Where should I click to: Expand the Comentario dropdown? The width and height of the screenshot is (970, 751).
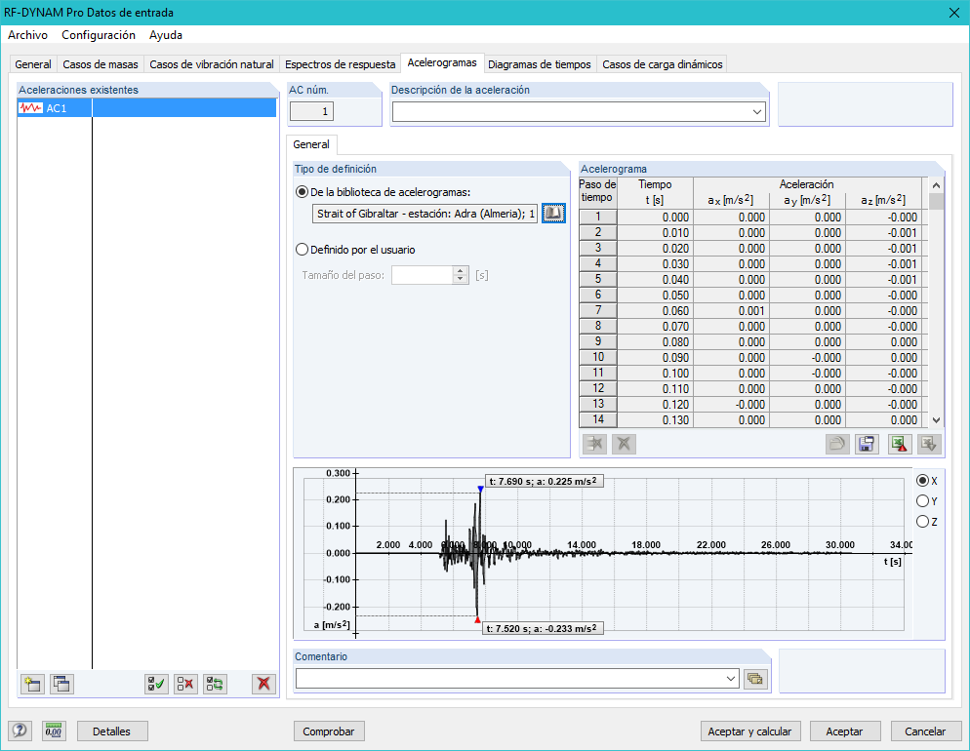[x=731, y=679]
